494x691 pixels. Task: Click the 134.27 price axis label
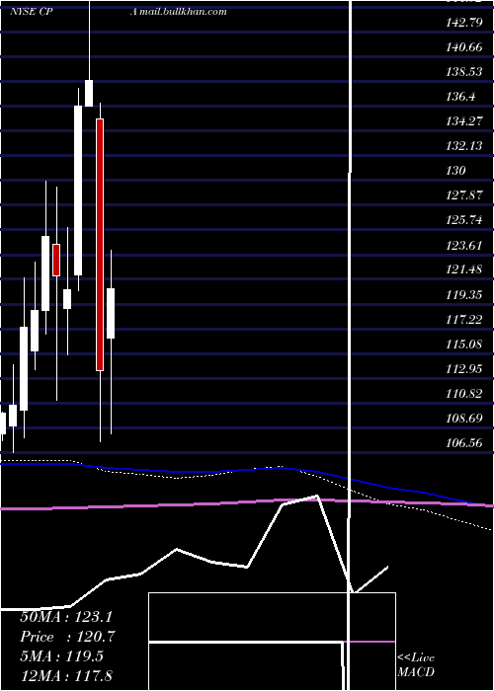[x=464, y=121]
